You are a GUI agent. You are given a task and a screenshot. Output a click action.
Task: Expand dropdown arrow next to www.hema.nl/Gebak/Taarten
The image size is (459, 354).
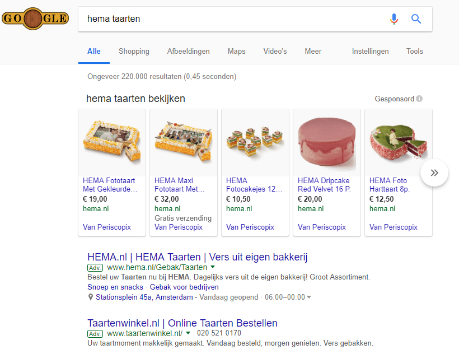click(x=213, y=267)
